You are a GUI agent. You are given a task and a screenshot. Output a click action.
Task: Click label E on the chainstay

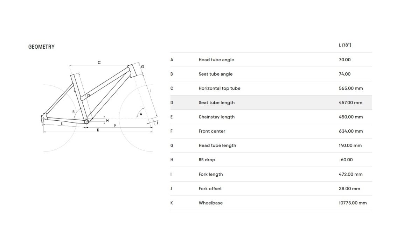coord(62,123)
